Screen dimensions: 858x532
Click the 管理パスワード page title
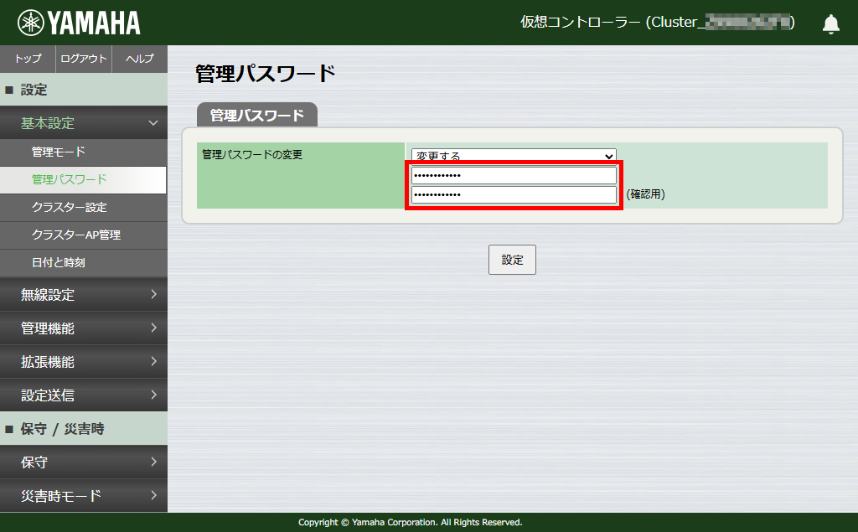pos(266,74)
